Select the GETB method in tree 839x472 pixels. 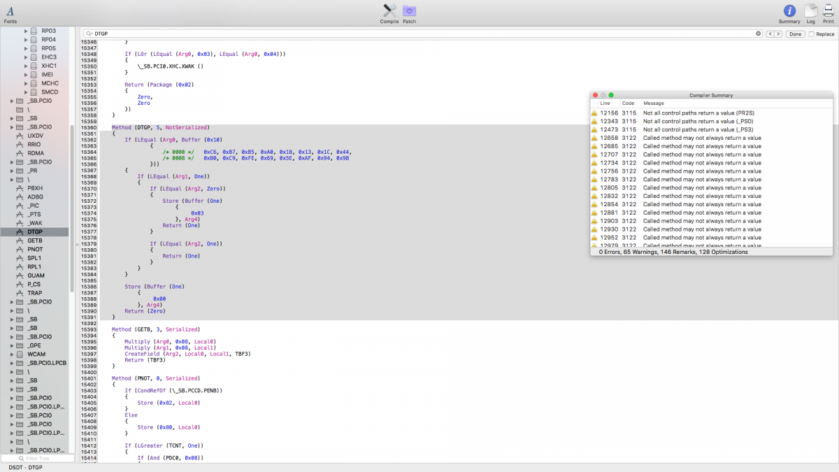[35, 241]
